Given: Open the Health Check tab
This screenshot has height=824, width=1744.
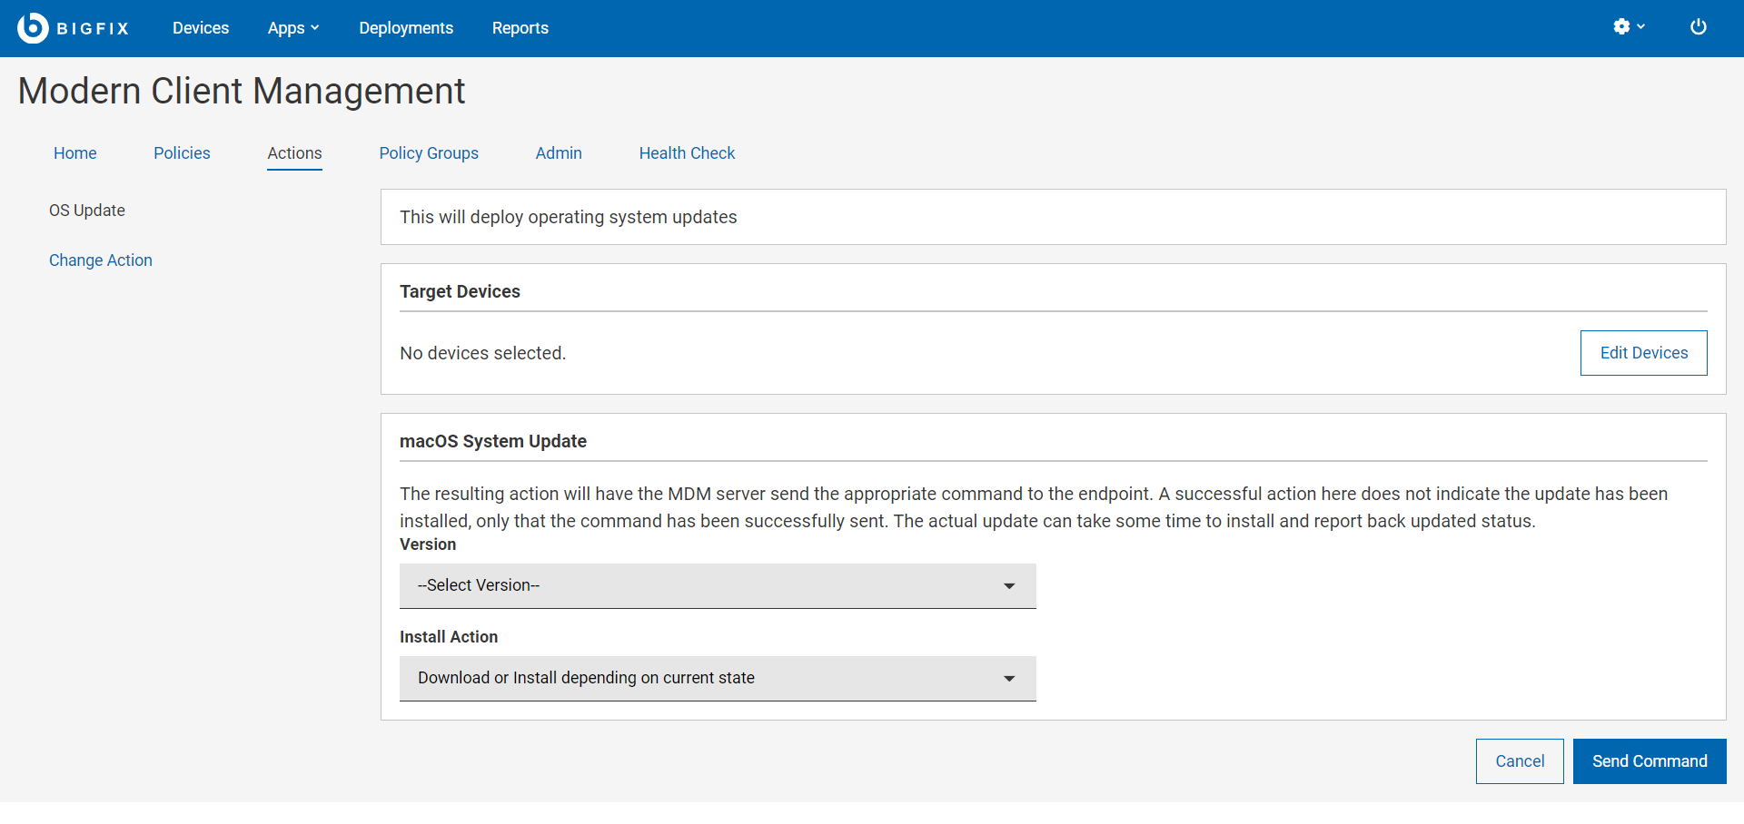Looking at the screenshot, I should (x=687, y=153).
